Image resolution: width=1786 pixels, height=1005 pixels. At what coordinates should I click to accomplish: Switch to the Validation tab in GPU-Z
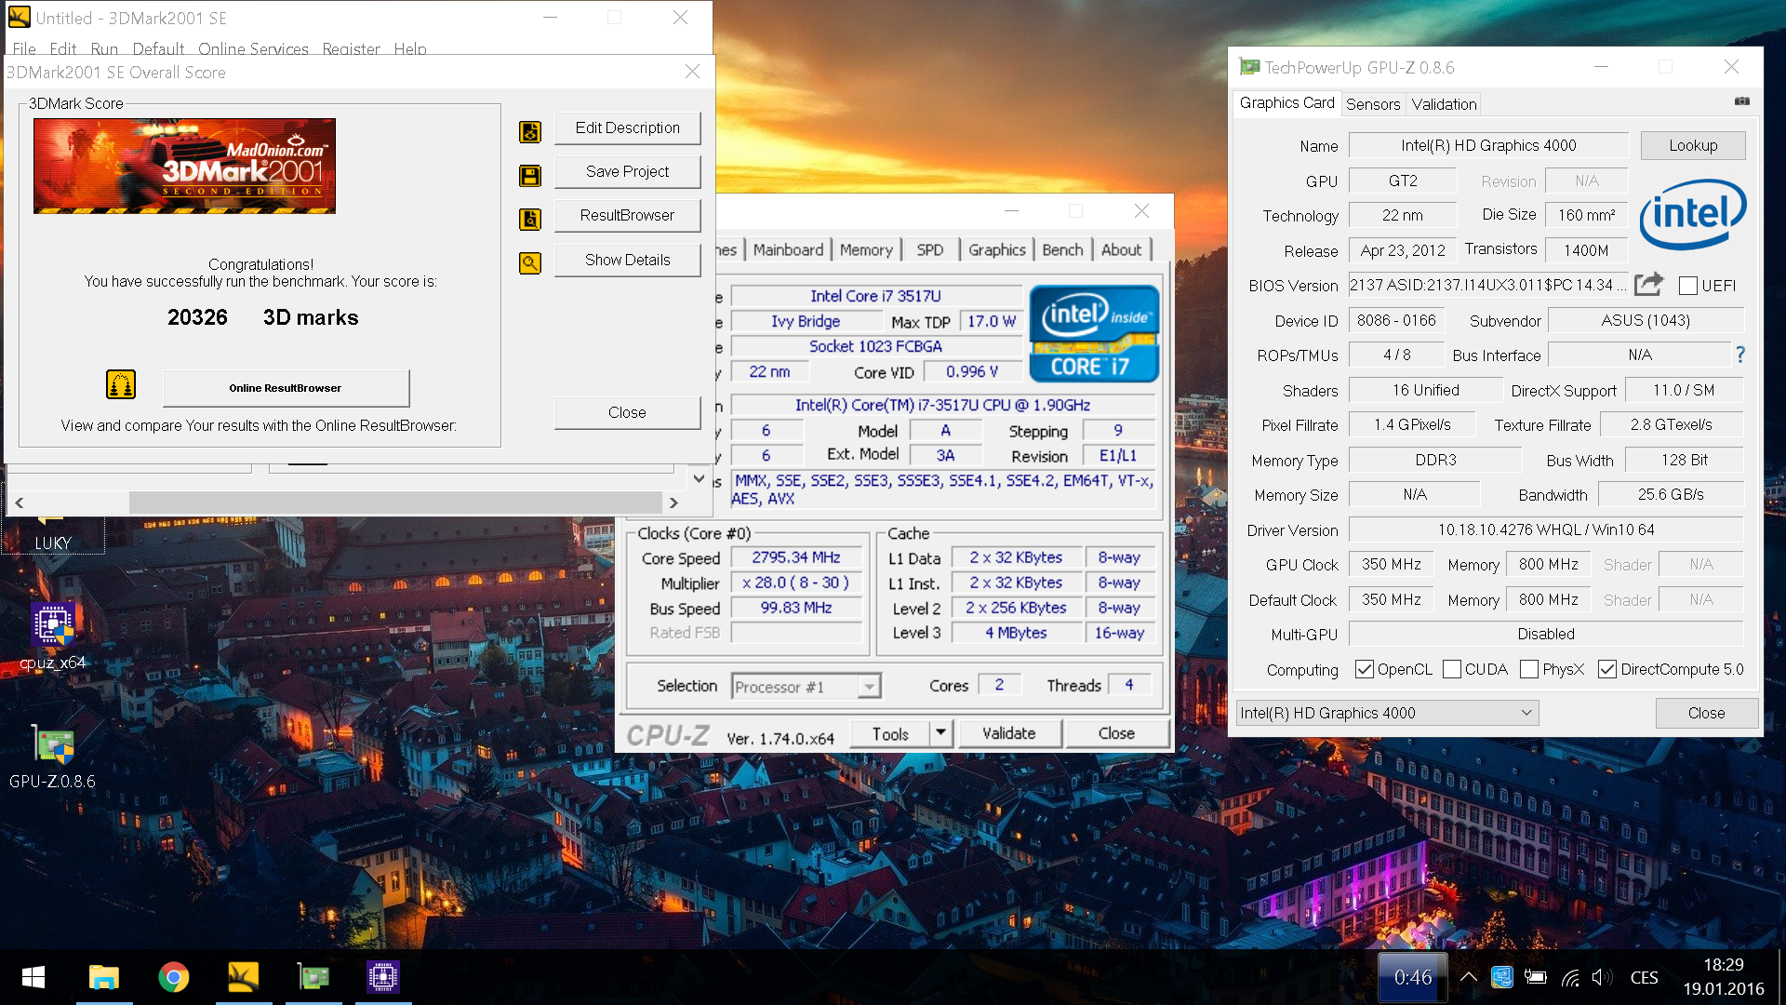coord(1444,103)
